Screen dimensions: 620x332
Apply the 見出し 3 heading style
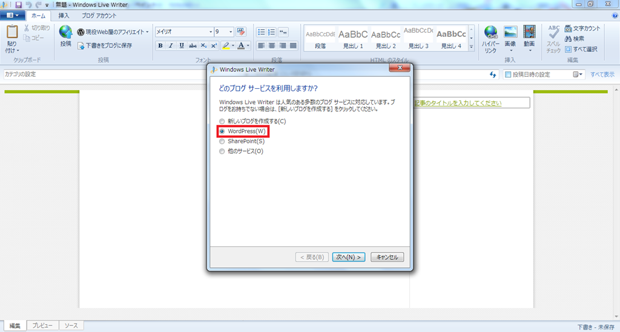418,38
